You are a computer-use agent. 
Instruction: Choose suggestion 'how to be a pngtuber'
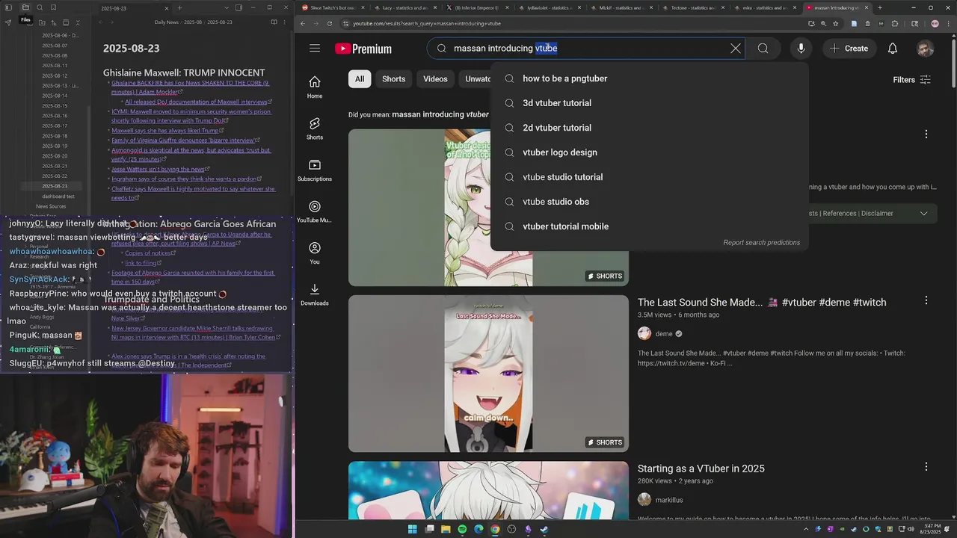click(x=649, y=78)
